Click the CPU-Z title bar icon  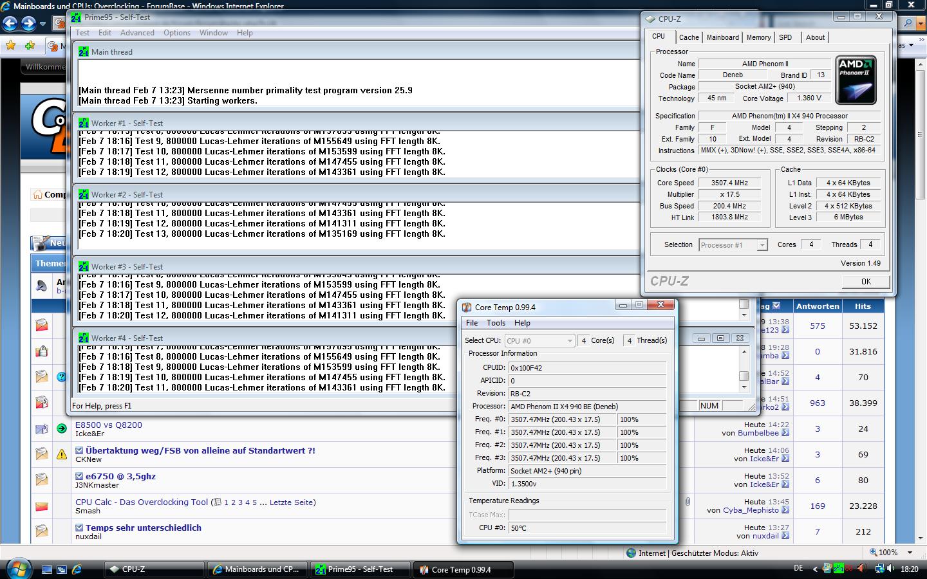[x=651, y=19]
